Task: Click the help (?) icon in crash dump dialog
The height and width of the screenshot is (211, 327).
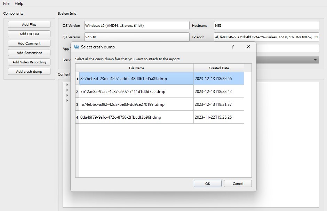Action: 232,47
